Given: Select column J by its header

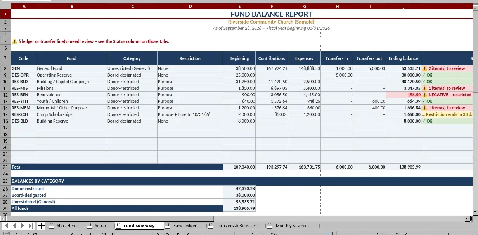Looking at the screenshot, I should point(404,6).
